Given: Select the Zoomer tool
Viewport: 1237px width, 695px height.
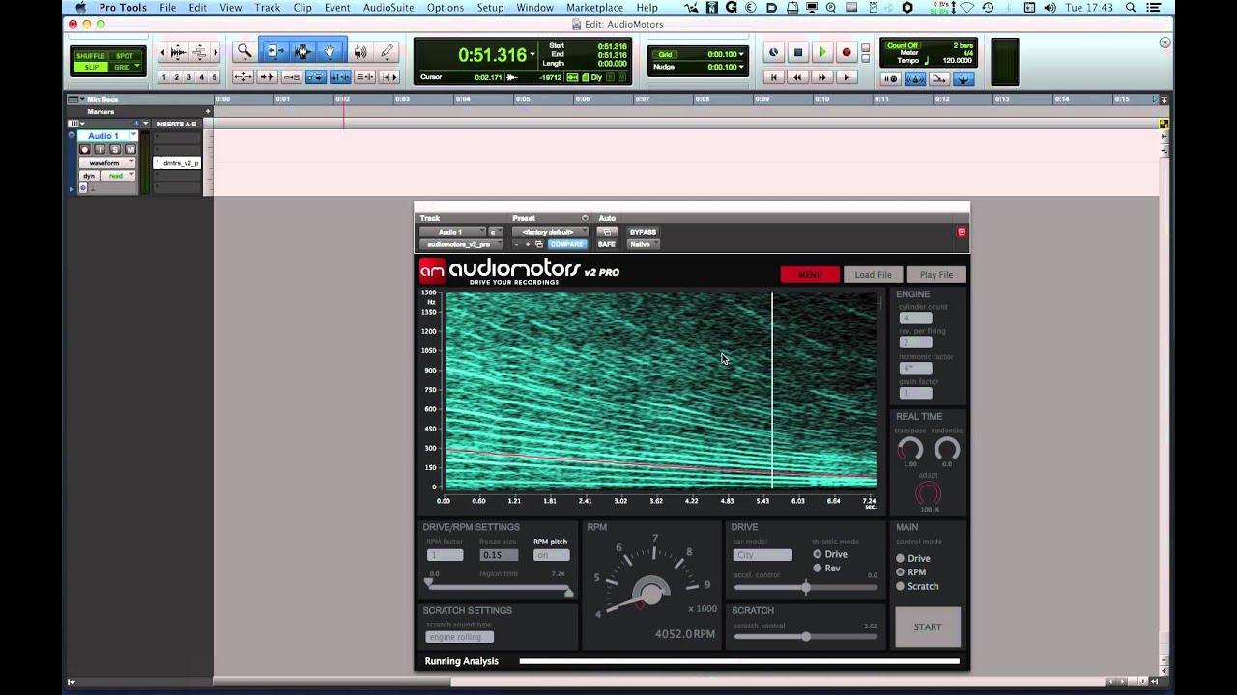Looking at the screenshot, I should coord(245,52).
